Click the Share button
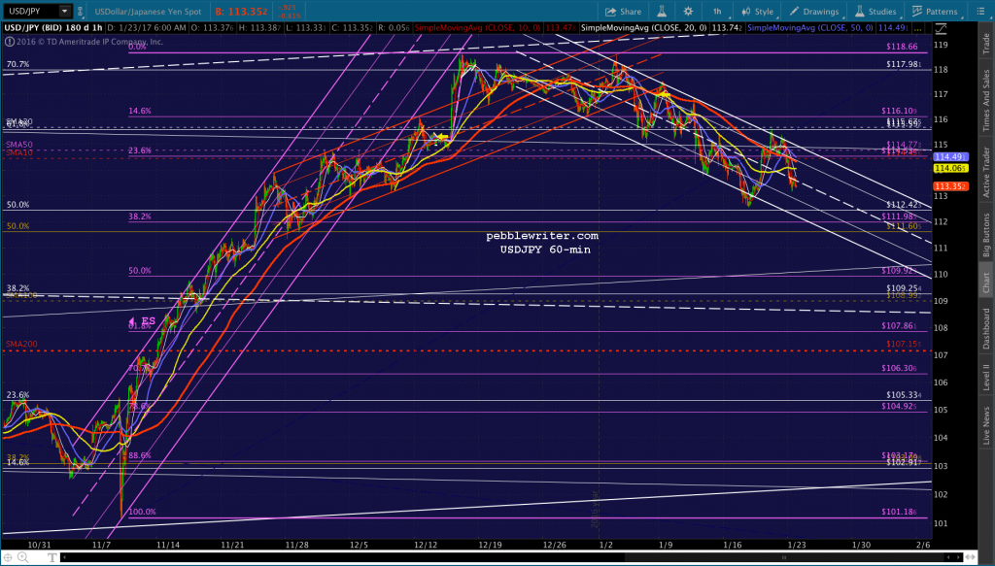 (623, 12)
